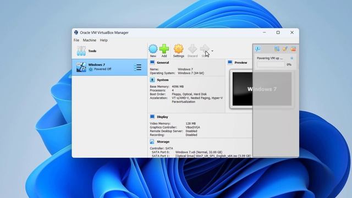
Task: Click the notification panel order icon
Action: [277, 49]
